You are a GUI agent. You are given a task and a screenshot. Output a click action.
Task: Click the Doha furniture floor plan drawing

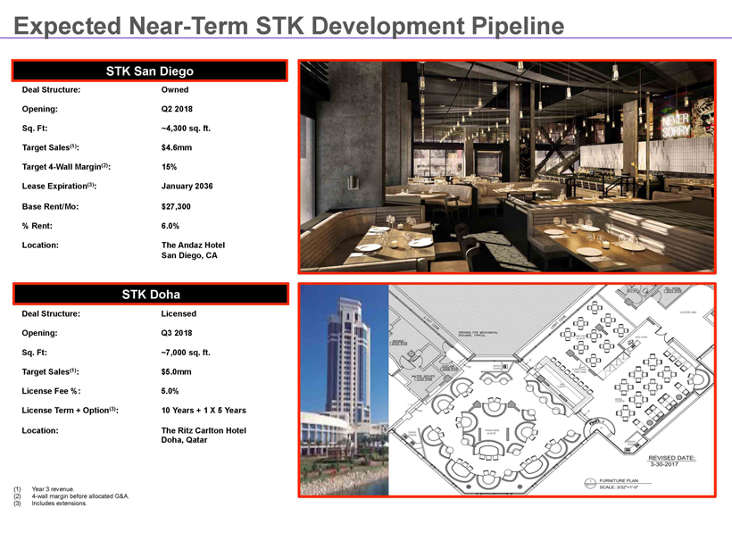tap(552, 390)
